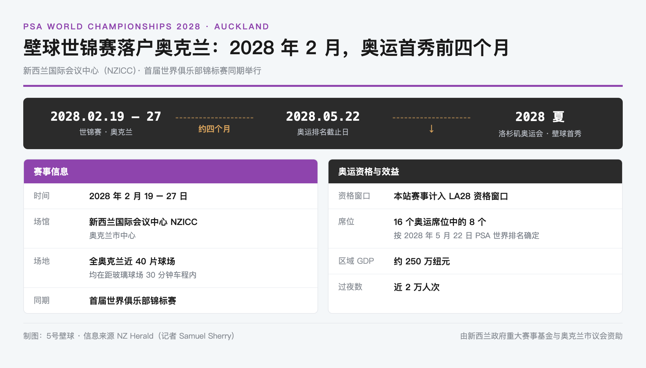Click the date '2028.05.22' in timeline
This screenshot has width=646, height=368.
tap(323, 117)
